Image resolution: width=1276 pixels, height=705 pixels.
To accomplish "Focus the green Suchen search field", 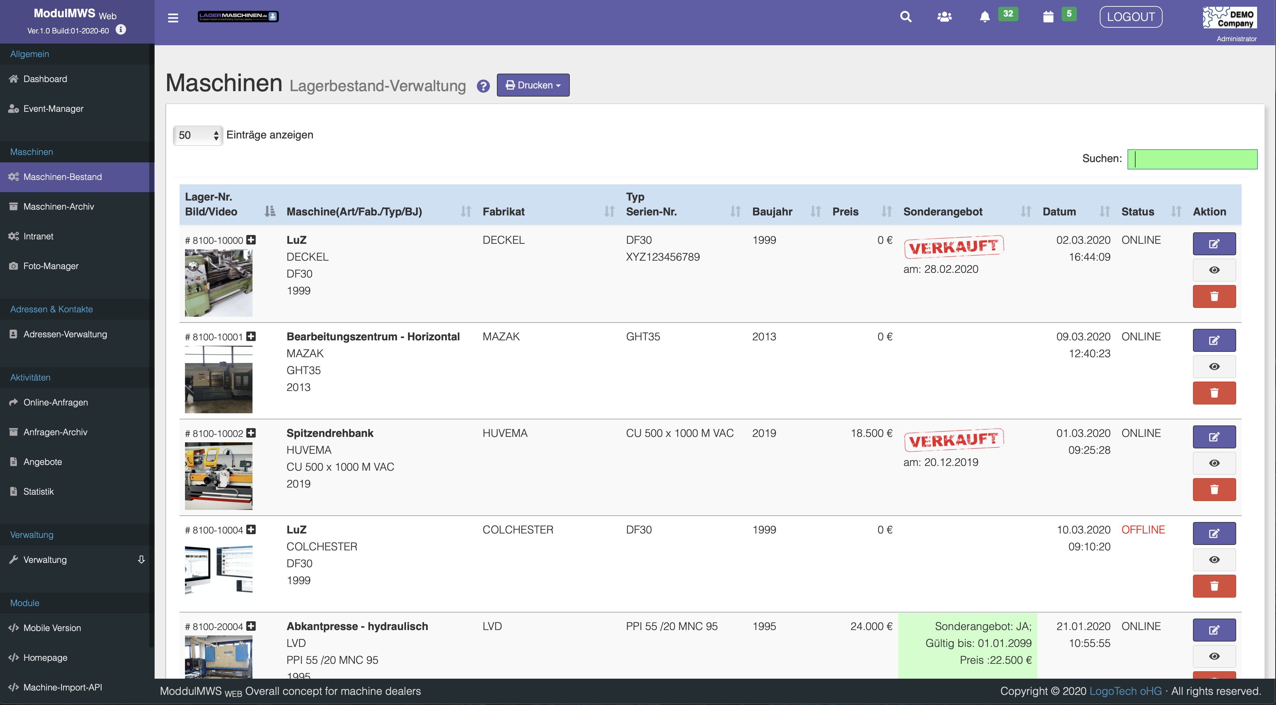I will (x=1192, y=159).
